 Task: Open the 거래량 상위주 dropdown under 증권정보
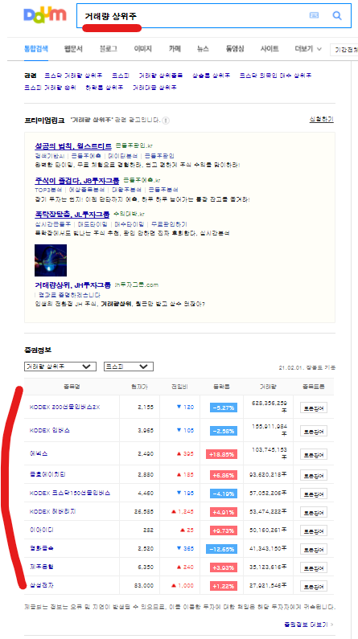60,367
